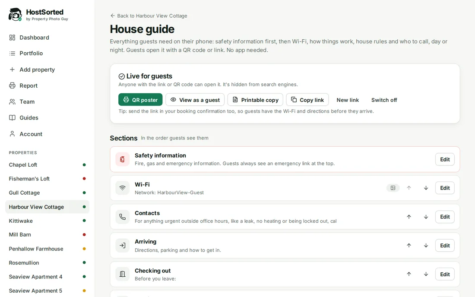Edit the Checking out section
Viewport: 475px width, 297px height.
coord(445,274)
